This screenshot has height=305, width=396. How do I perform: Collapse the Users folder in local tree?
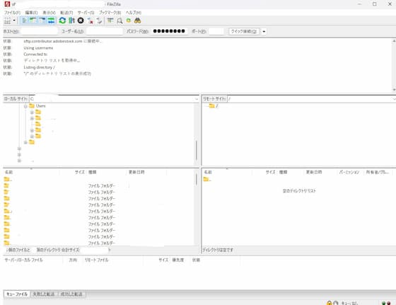point(25,106)
